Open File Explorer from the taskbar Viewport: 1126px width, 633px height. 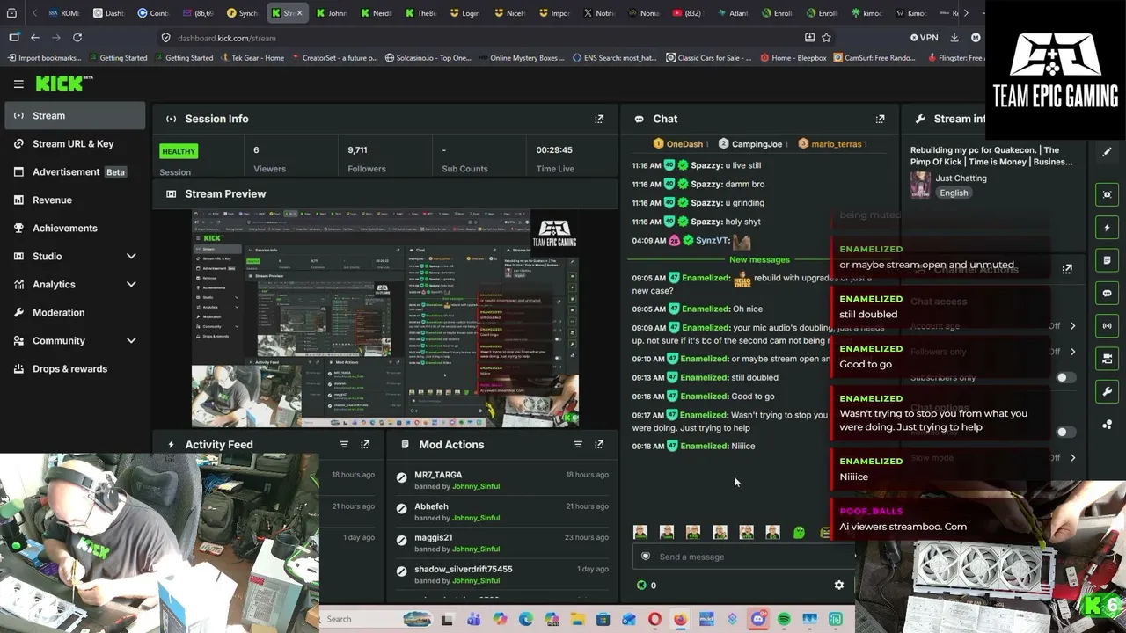coord(577,619)
